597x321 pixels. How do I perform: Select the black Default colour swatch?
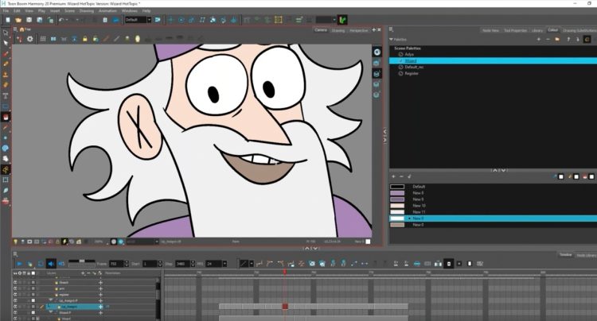pos(397,187)
